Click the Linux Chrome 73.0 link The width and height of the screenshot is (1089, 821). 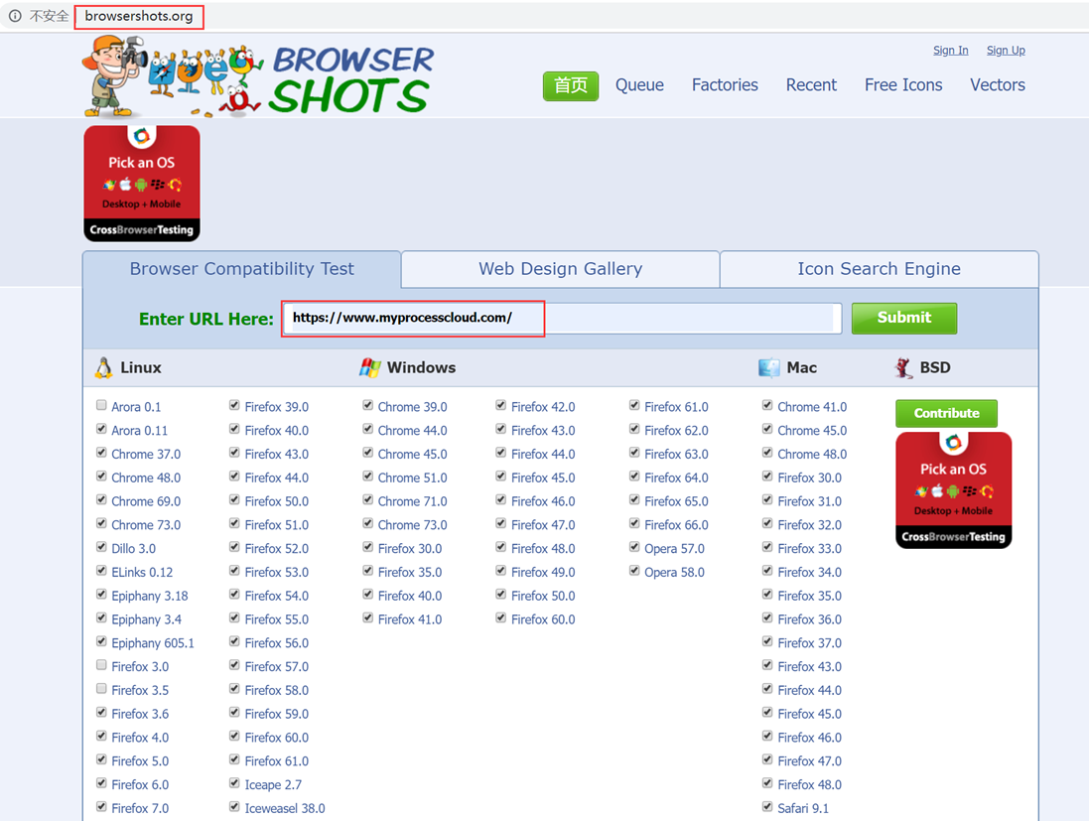[x=146, y=525]
